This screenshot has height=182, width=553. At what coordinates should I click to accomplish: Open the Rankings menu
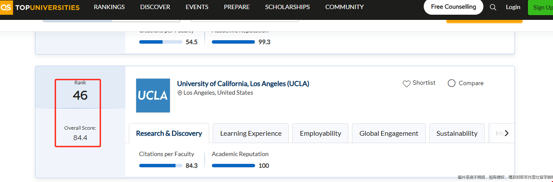tap(109, 7)
